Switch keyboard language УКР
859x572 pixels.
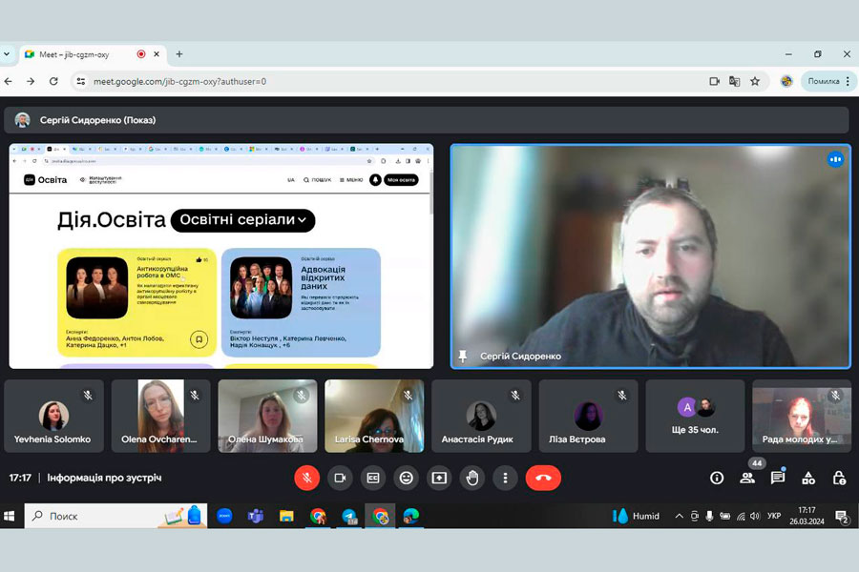774,516
